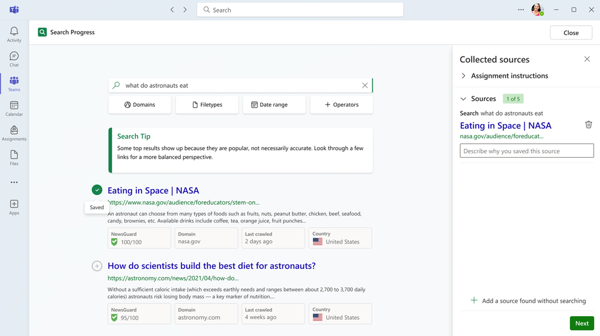This screenshot has height=336, width=600.
Task: Click NewsGuard 100/100 rating
Action: pyautogui.click(x=139, y=238)
